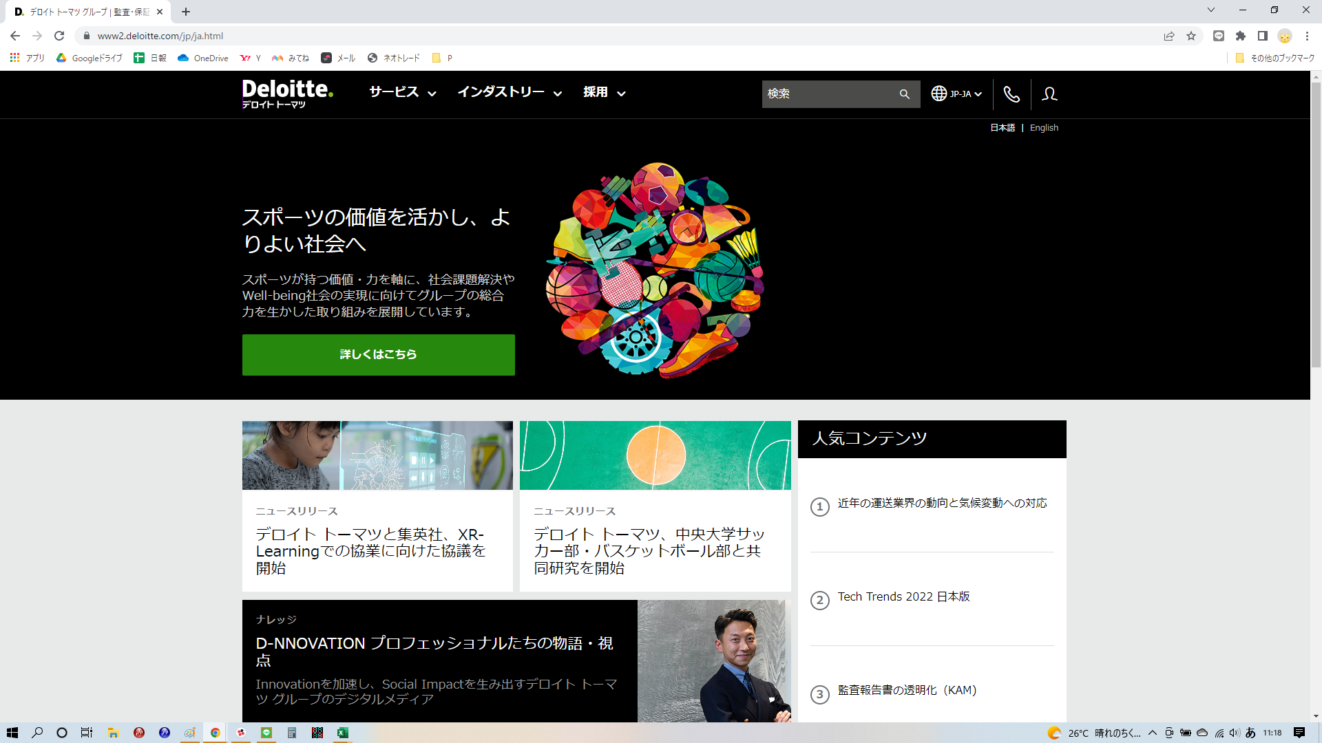Open Excel from the taskbar

click(x=342, y=733)
